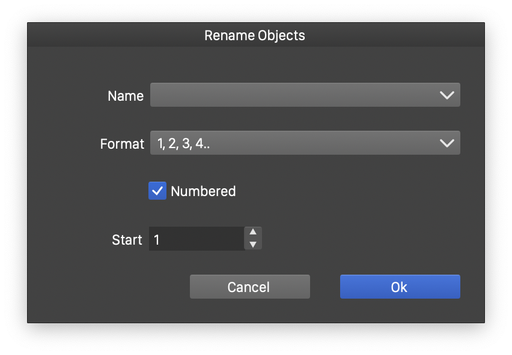Viewport: 512px width, 355px height.
Task: Click the Start stepper arrows control
Action: (253, 239)
